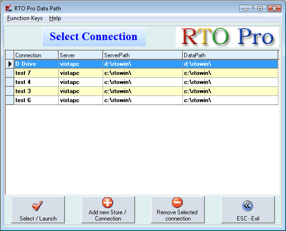The image size is (286, 231).
Task: Maximize the RTO Pro Data Path window
Action: pyautogui.click(x=260, y=9)
